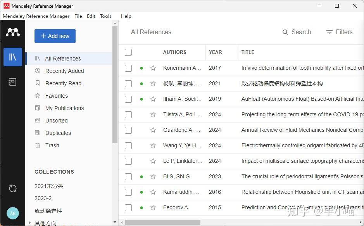The image size is (364, 226).
Task: Click the Add new button
Action: [x=55, y=36]
